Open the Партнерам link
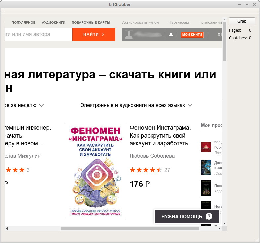Viewport: 260px width, 243px height. tap(179, 22)
